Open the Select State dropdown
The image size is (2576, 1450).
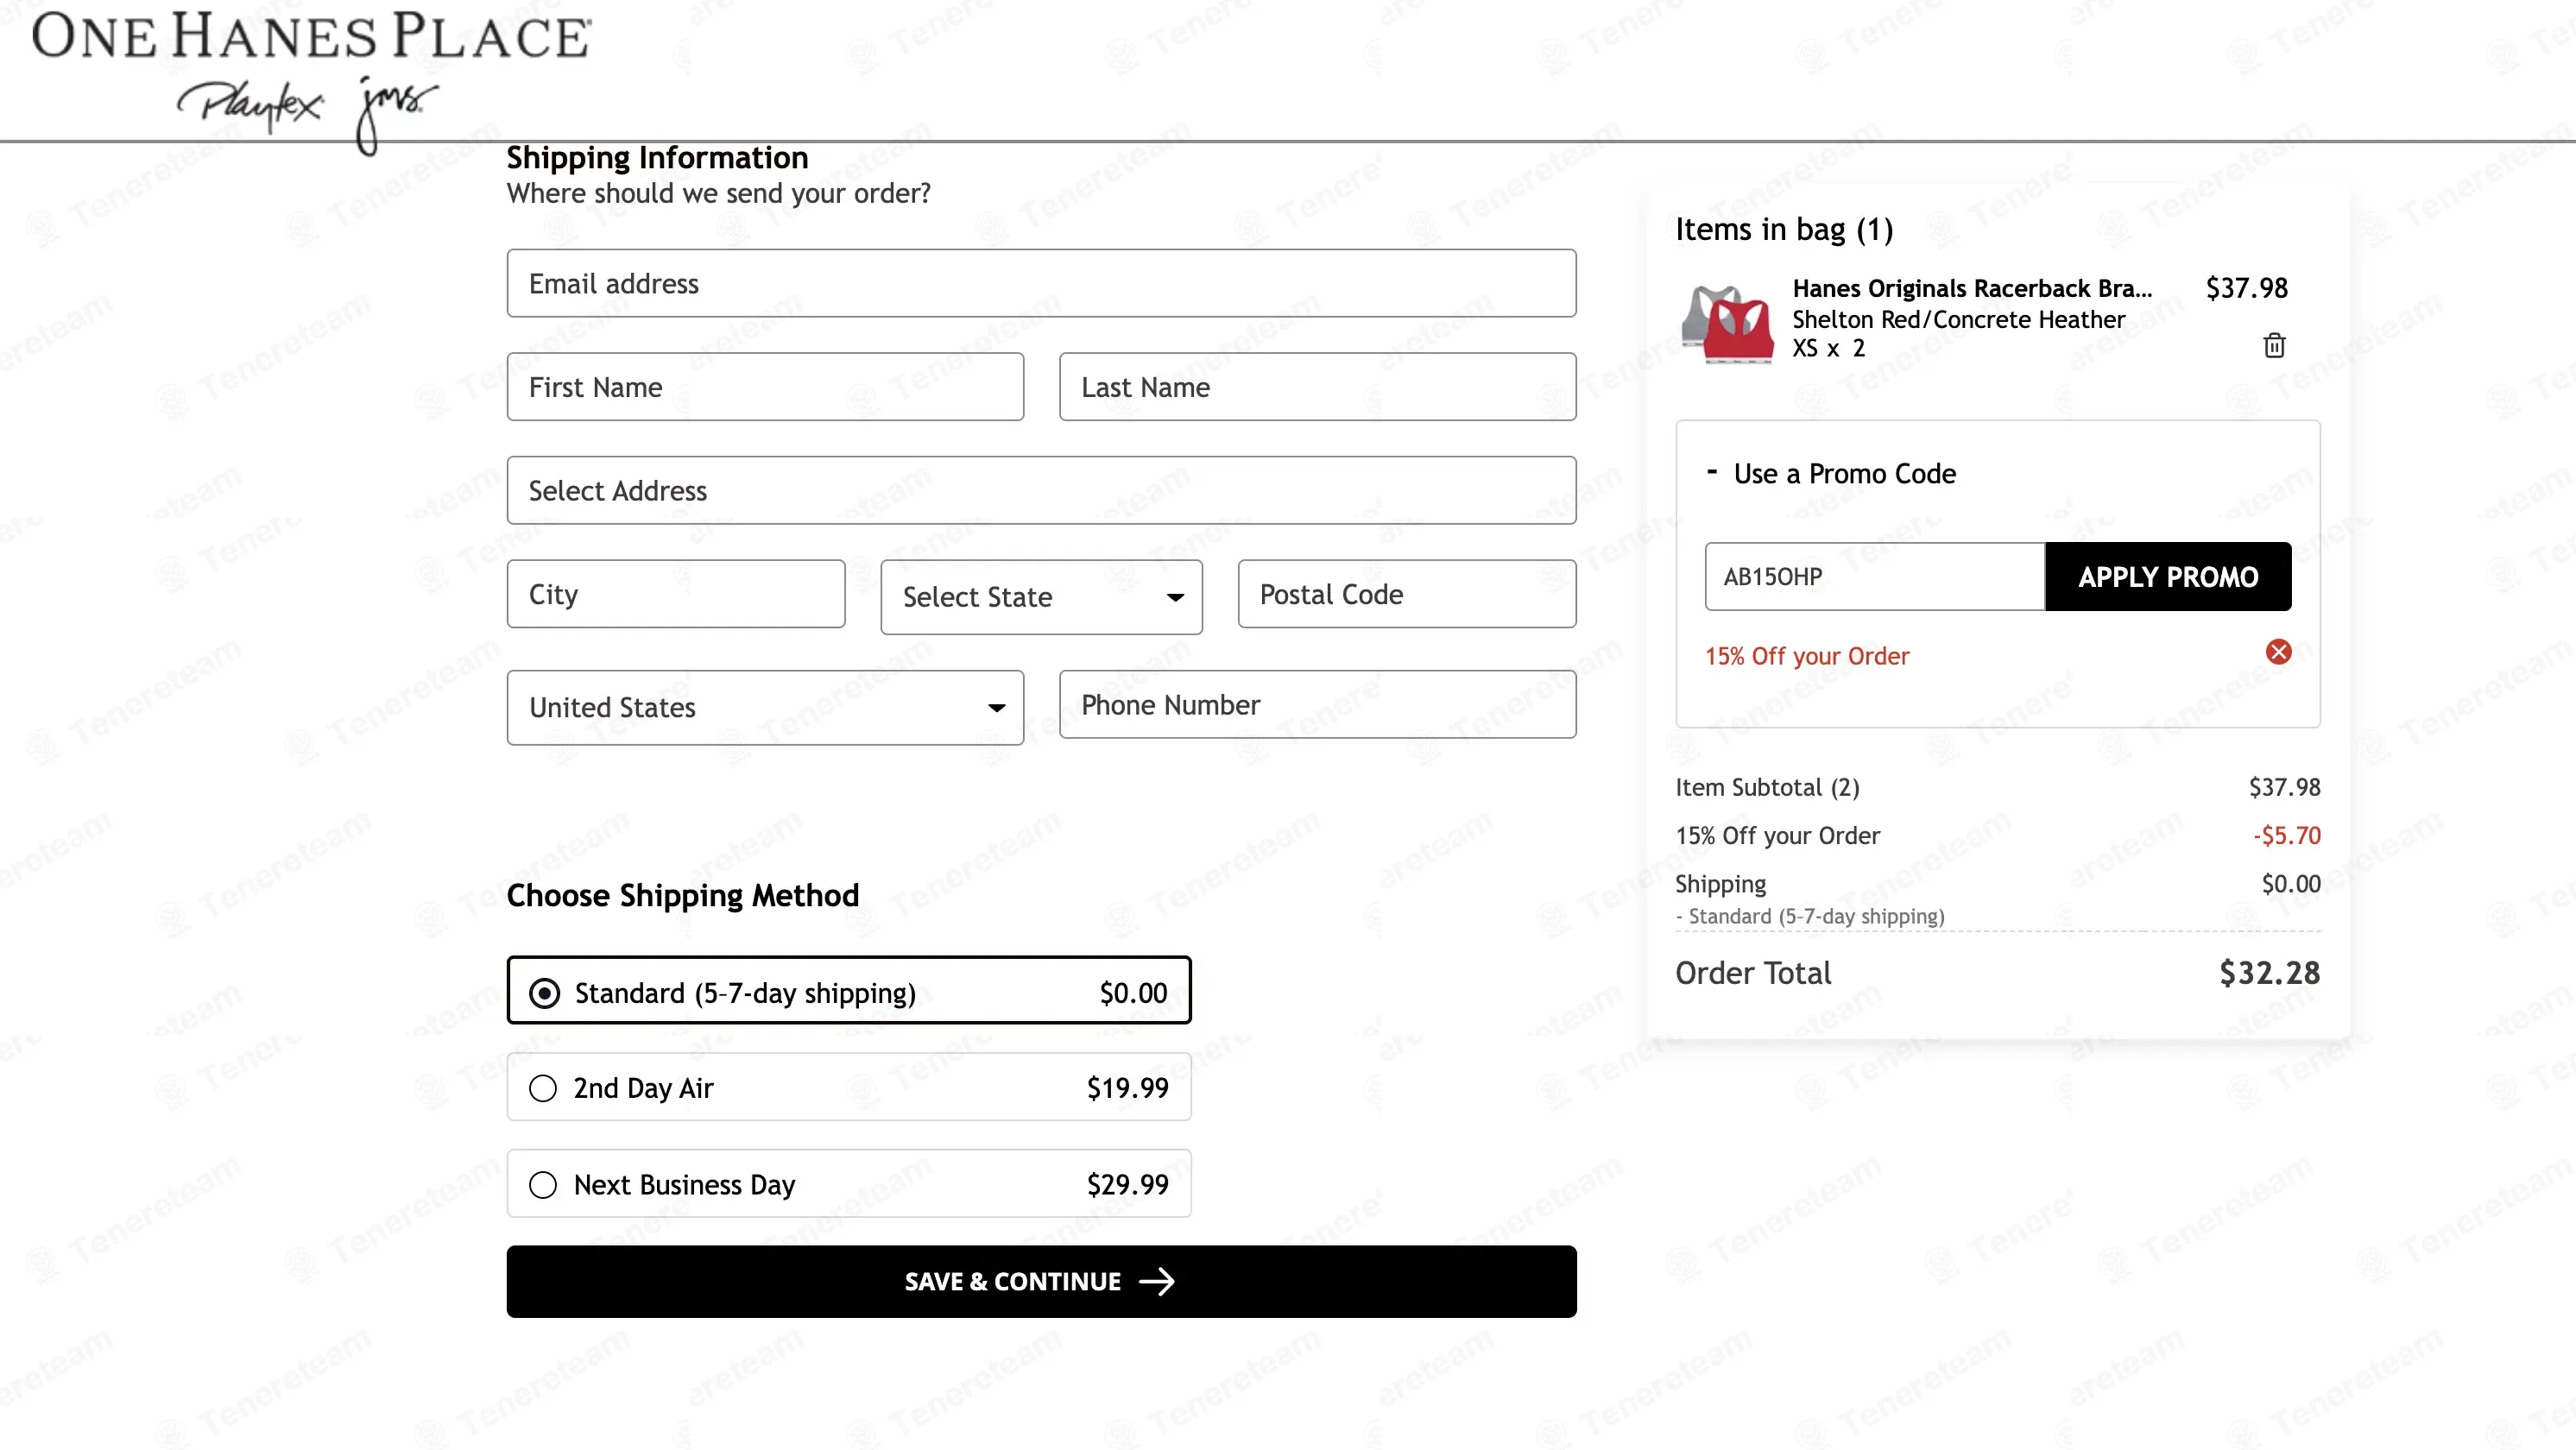point(1041,597)
